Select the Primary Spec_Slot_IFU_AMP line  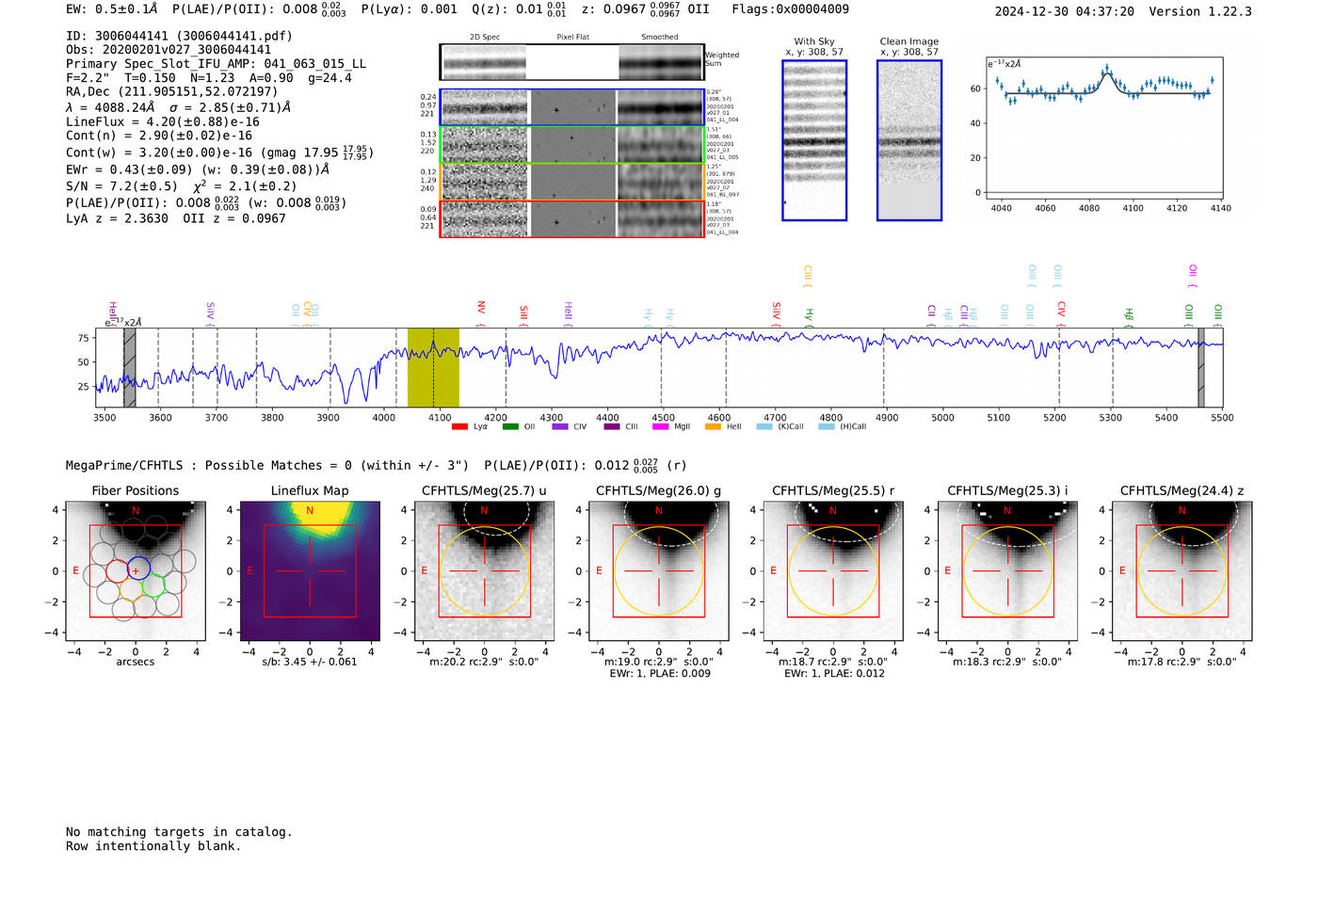[x=217, y=64]
